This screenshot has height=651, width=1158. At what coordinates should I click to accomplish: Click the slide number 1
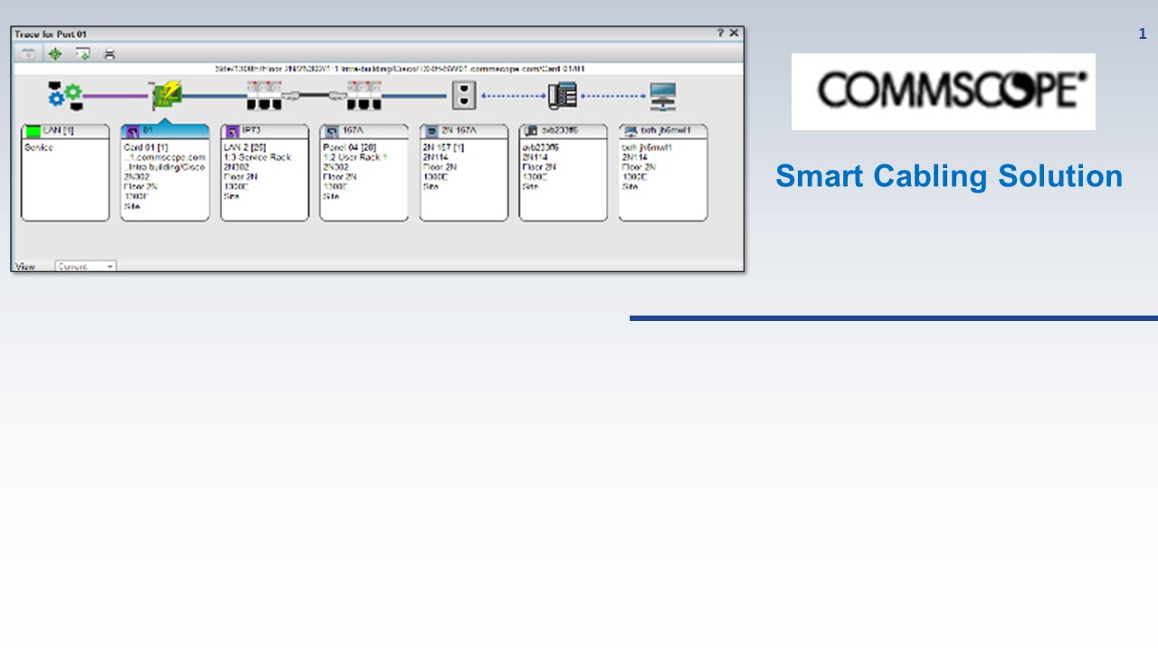[x=1143, y=34]
